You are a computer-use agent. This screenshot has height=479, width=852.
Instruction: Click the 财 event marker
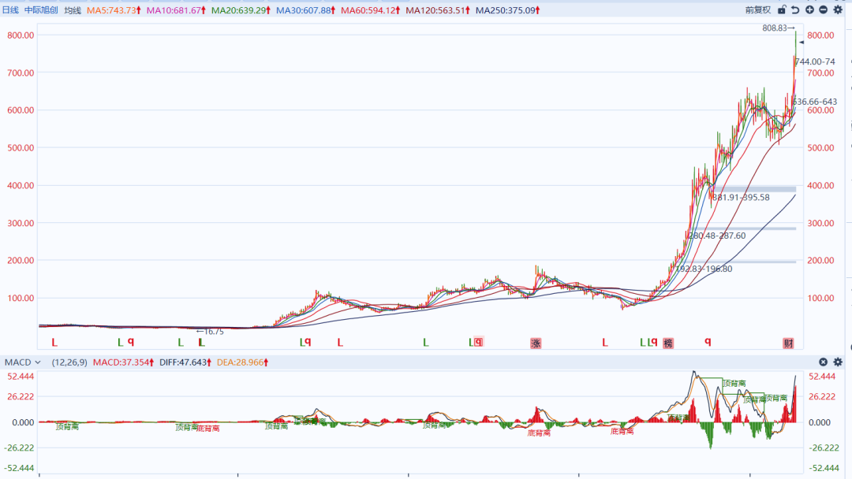(788, 343)
